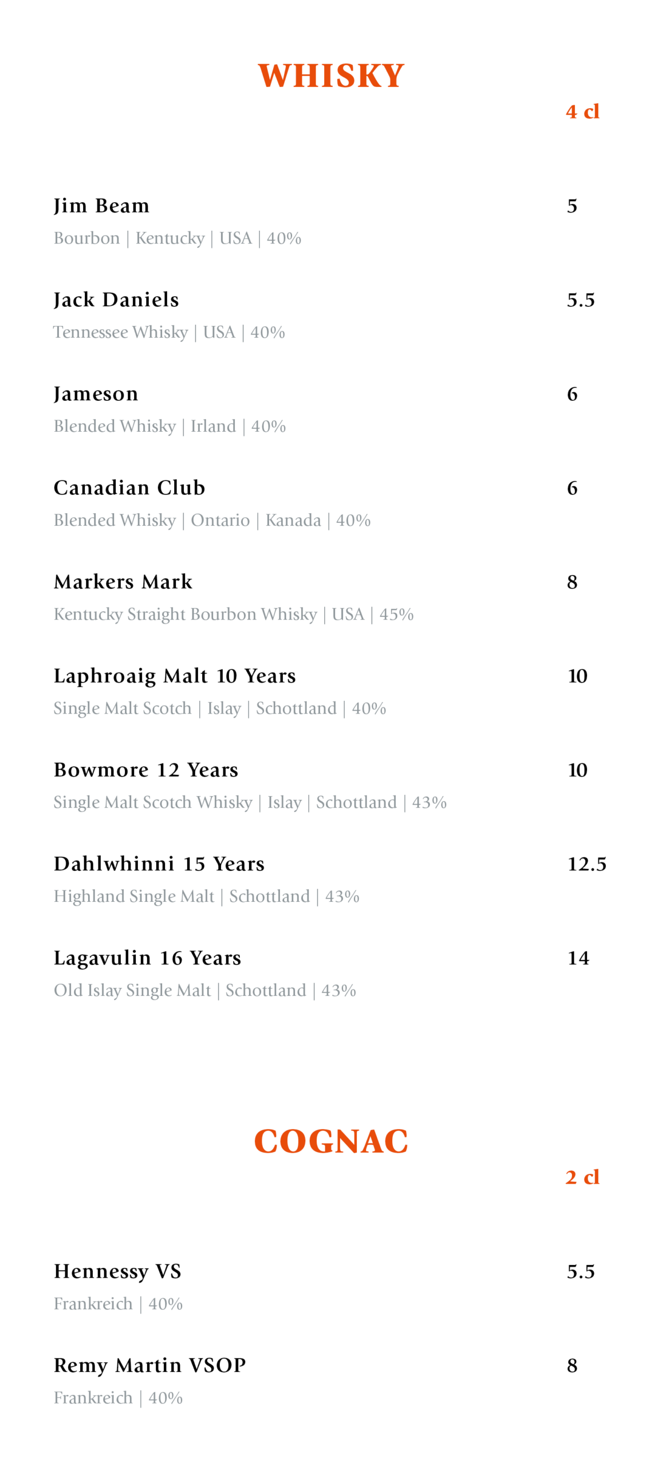Viewport: 666px width, 1466px height.
Task: Click the Tennessee Whisky description line
Action: click(x=121, y=332)
